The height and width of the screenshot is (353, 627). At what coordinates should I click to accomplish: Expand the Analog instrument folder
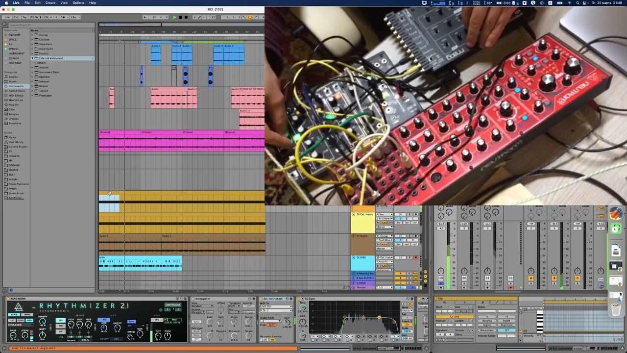[x=33, y=35]
